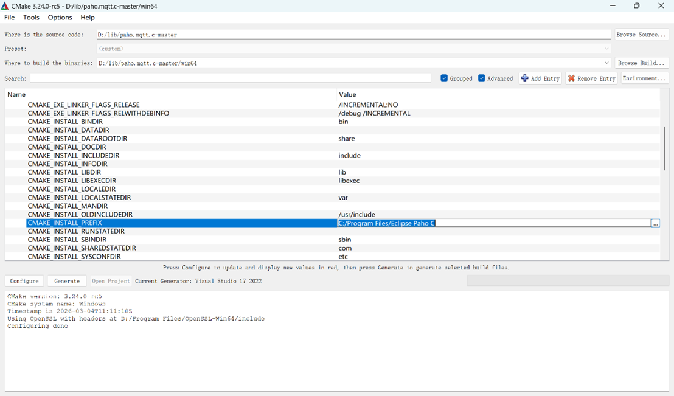Click the 'Using OpenSSL with headers' log line
This screenshot has width=674, height=396.
pos(136,319)
